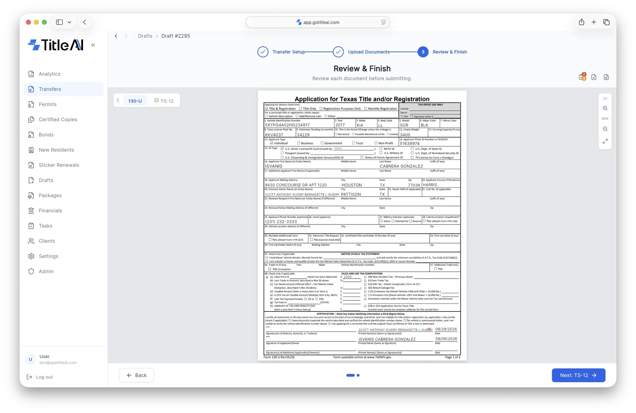This screenshot has height=413, width=636.
Task: Open Settings in the sidebar
Action: coord(64,256)
